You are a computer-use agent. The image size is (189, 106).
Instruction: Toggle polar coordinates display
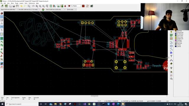tap(2, 20)
